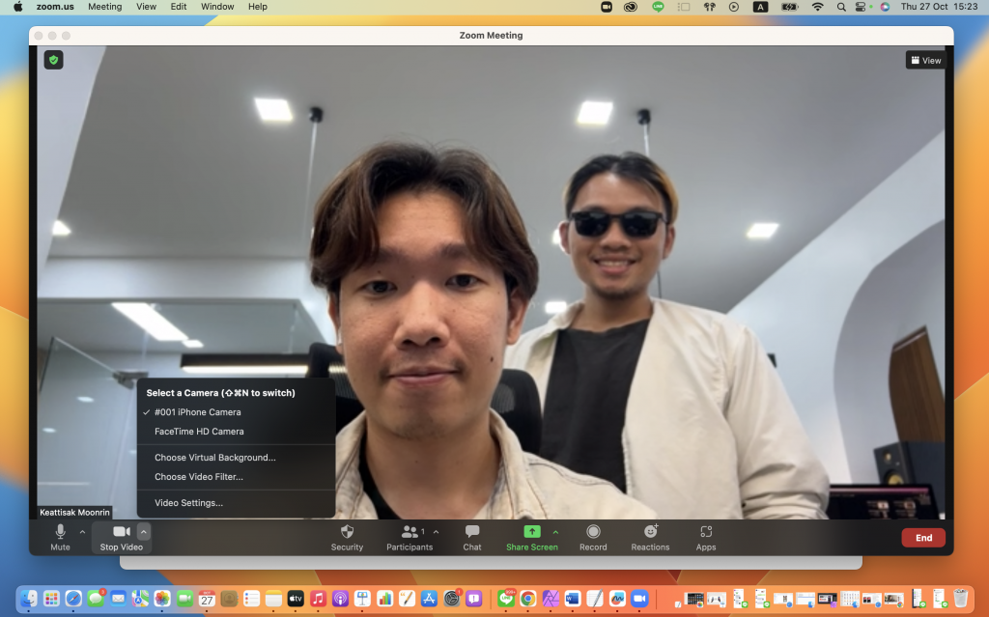Stop the video camera
This screenshot has height=617, width=989.
pos(120,535)
